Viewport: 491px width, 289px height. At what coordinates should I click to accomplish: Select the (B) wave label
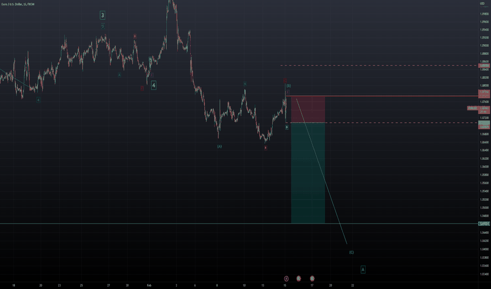pos(288,86)
